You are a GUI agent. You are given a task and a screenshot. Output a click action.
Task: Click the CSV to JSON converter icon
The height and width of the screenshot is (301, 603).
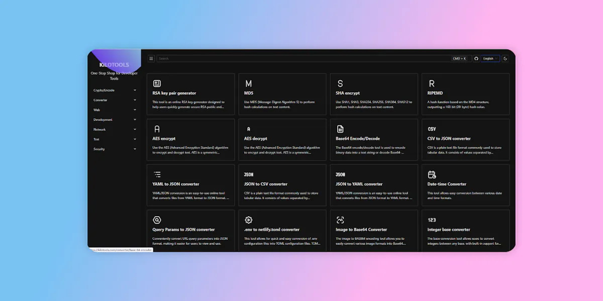coord(432,129)
